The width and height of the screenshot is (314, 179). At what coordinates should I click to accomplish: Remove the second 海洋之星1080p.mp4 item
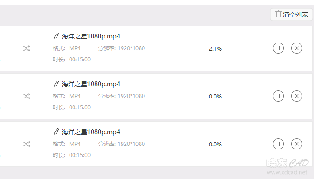(297, 96)
